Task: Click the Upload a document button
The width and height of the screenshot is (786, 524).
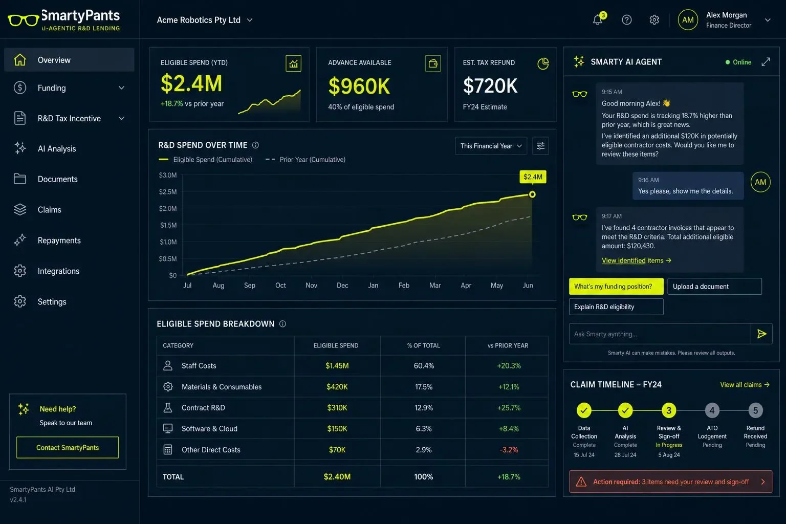Action: [714, 287]
